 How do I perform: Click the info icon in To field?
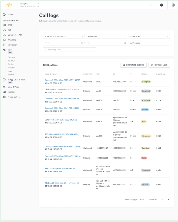pos(125,43)
